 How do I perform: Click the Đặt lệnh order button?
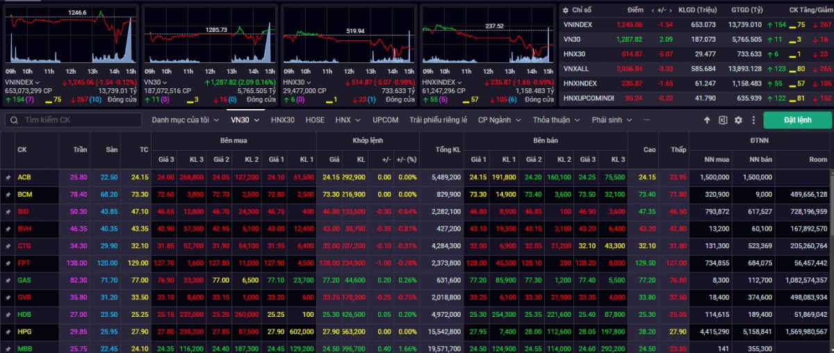[797, 120]
